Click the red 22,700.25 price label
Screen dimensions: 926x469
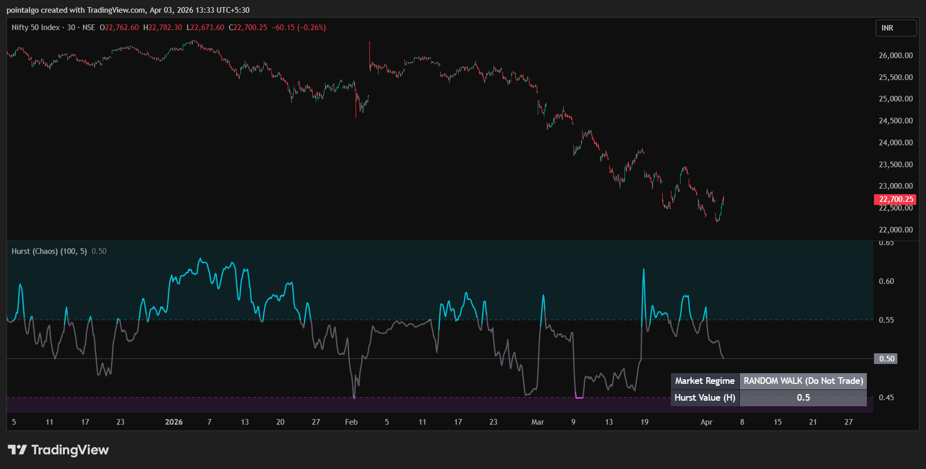(894, 199)
